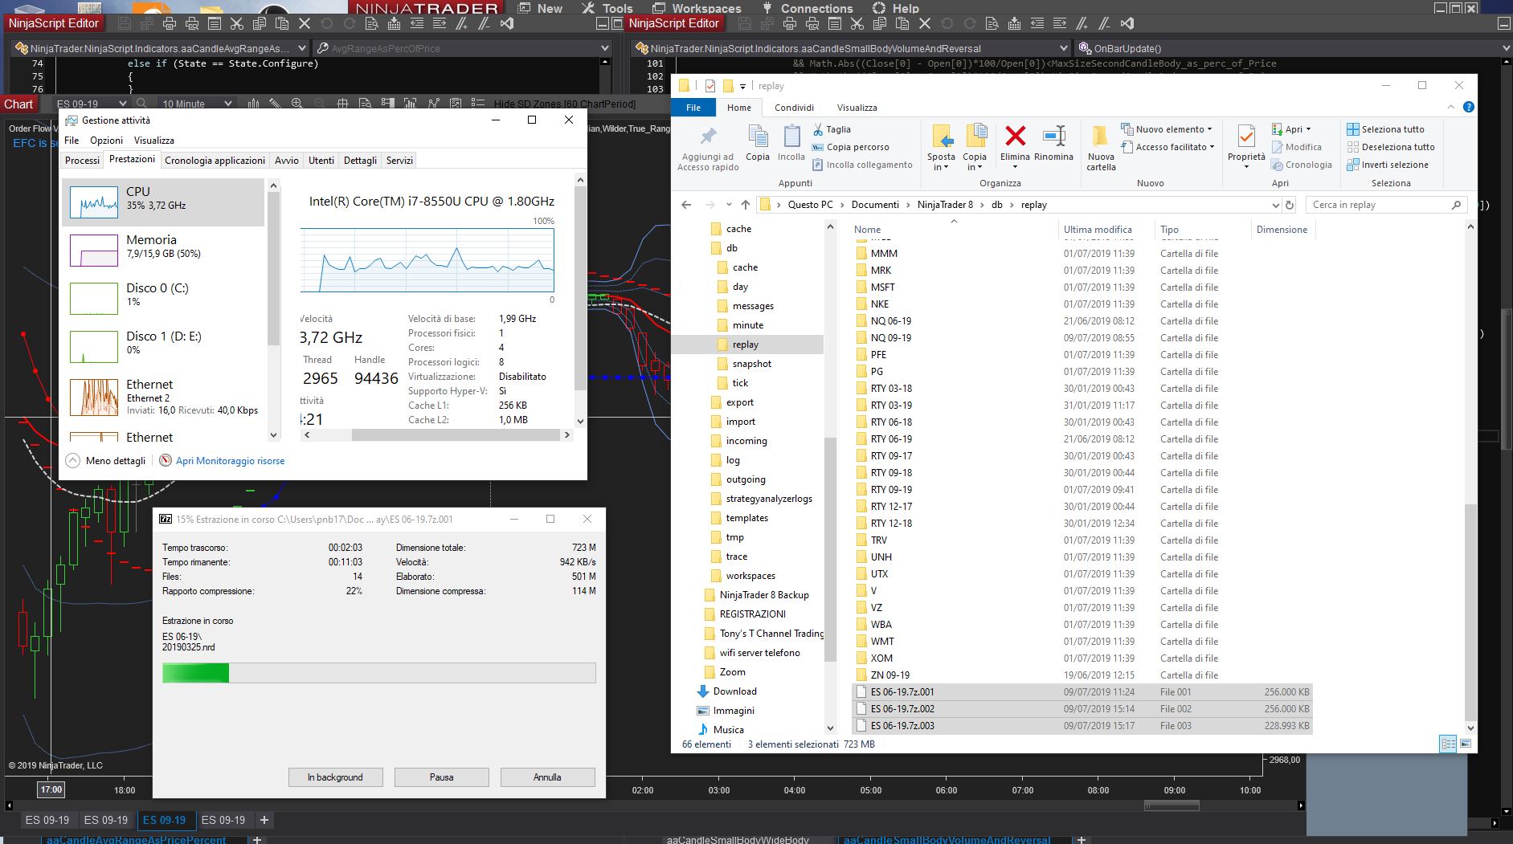Image resolution: width=1513 pixels, height=844 pixels.
Task: Open the chart bar style icon
Action: click(x=253, y=104)
